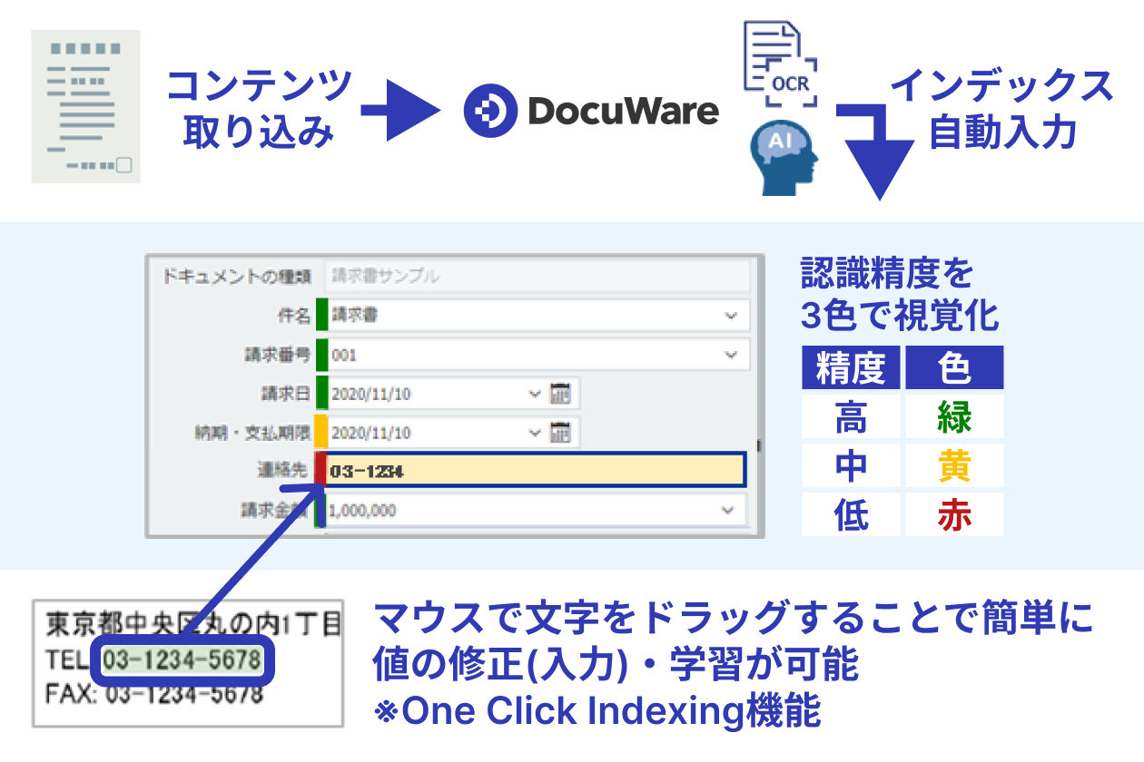
Task: Click the ※One Click Indexing機能 text
Action: coord(597,710)
